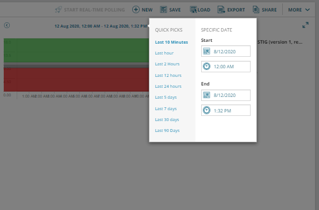This screenshot has height=210, width=319.
Task: Click the Start time clock icon
Action: [206, 67]
